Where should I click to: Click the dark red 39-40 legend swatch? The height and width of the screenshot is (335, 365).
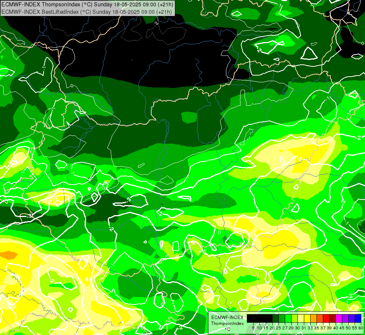(x=333, y=318)
